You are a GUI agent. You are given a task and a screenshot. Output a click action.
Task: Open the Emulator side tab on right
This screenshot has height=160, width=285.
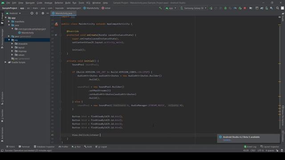tap(283, 136)
